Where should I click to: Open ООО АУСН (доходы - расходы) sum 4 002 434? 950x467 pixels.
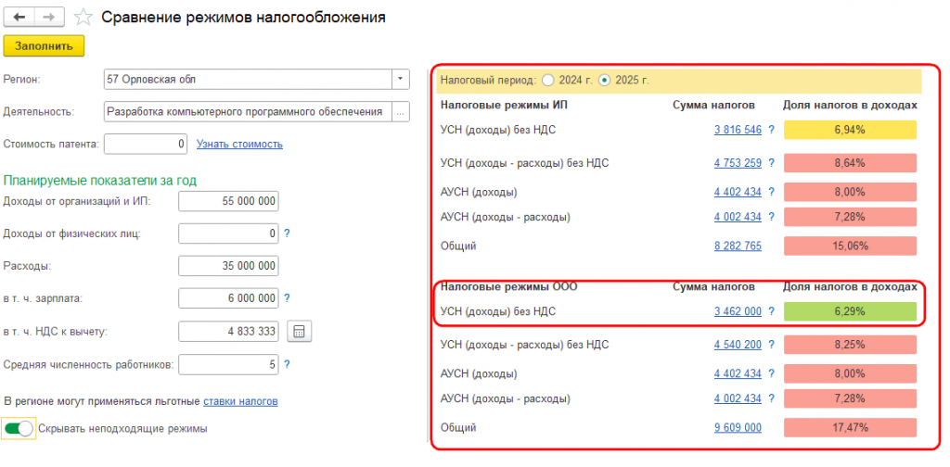pos(738,398)
